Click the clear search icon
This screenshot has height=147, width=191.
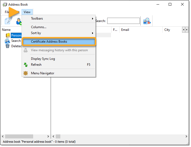click(x=147, y=21)
